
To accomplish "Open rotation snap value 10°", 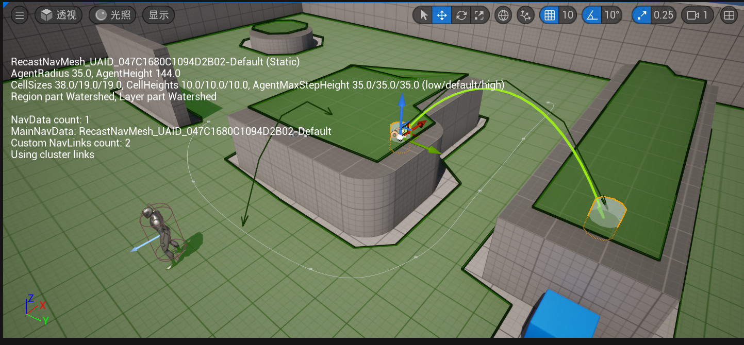I will coord(611,15).
